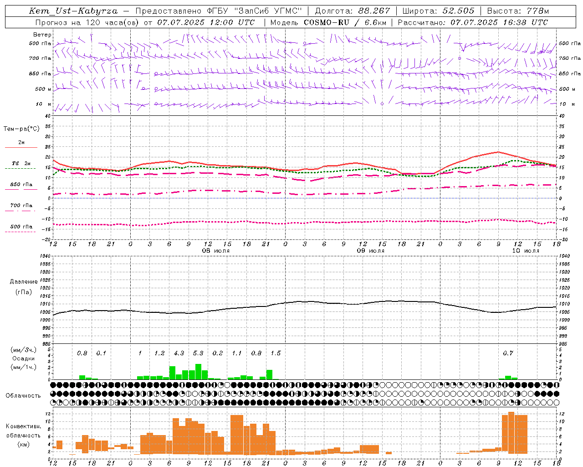This screenshot has height=467, width=583.
Task: Click the Модель COSMO-RU / 6.6км label
Action: coord(328,22)
